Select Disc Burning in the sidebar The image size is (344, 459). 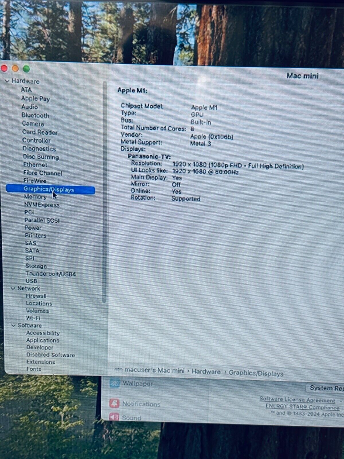coord(41,157)
